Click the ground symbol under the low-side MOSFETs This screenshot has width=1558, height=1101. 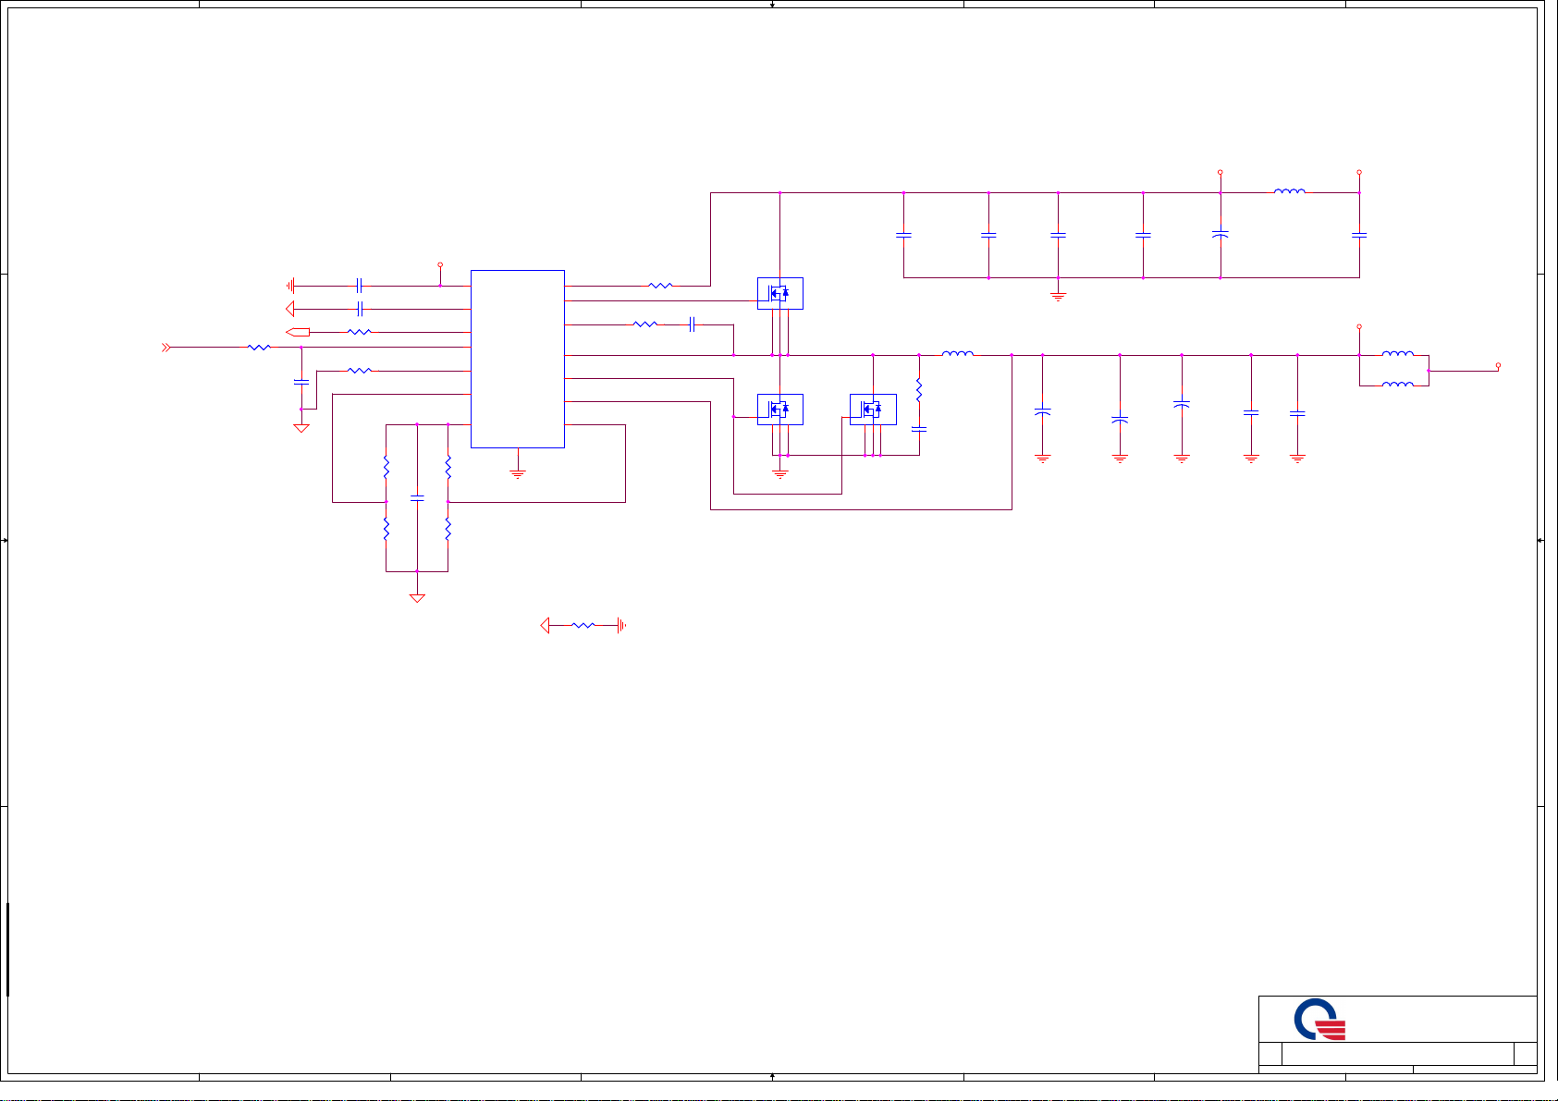click(x=780, y=474)
